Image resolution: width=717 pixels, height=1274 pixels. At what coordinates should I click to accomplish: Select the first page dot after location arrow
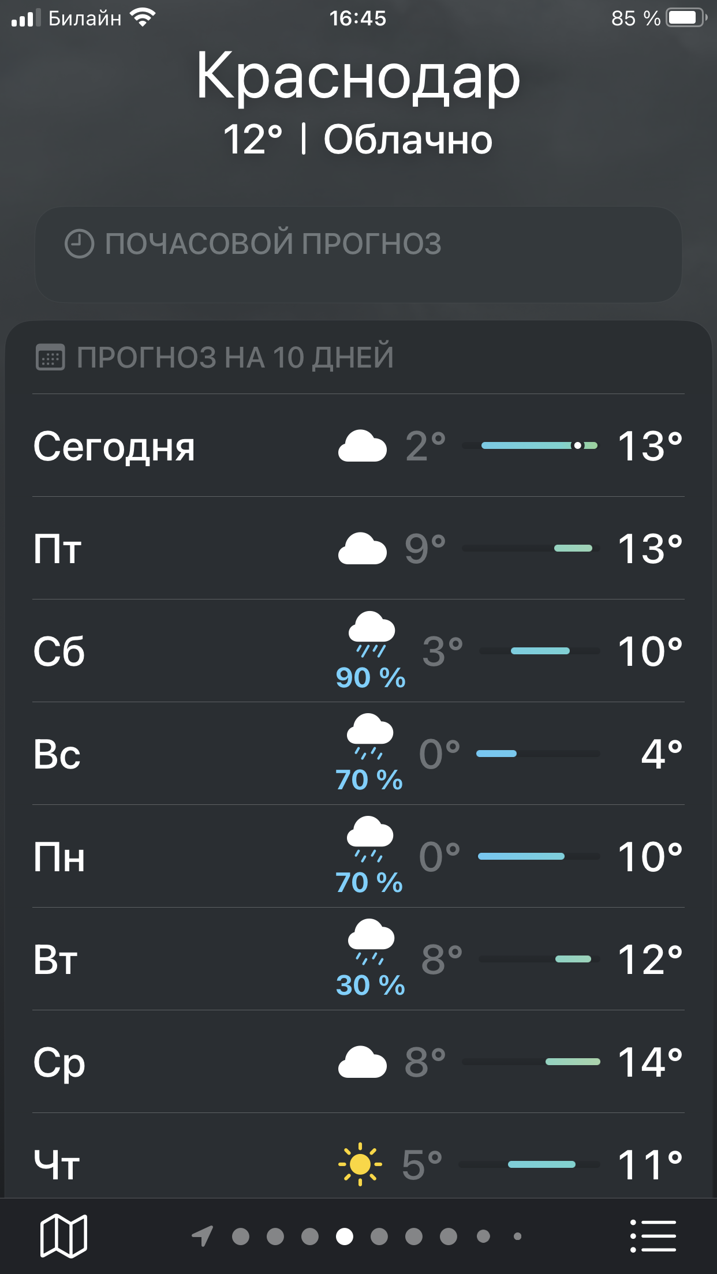[x=241, y=1236]
